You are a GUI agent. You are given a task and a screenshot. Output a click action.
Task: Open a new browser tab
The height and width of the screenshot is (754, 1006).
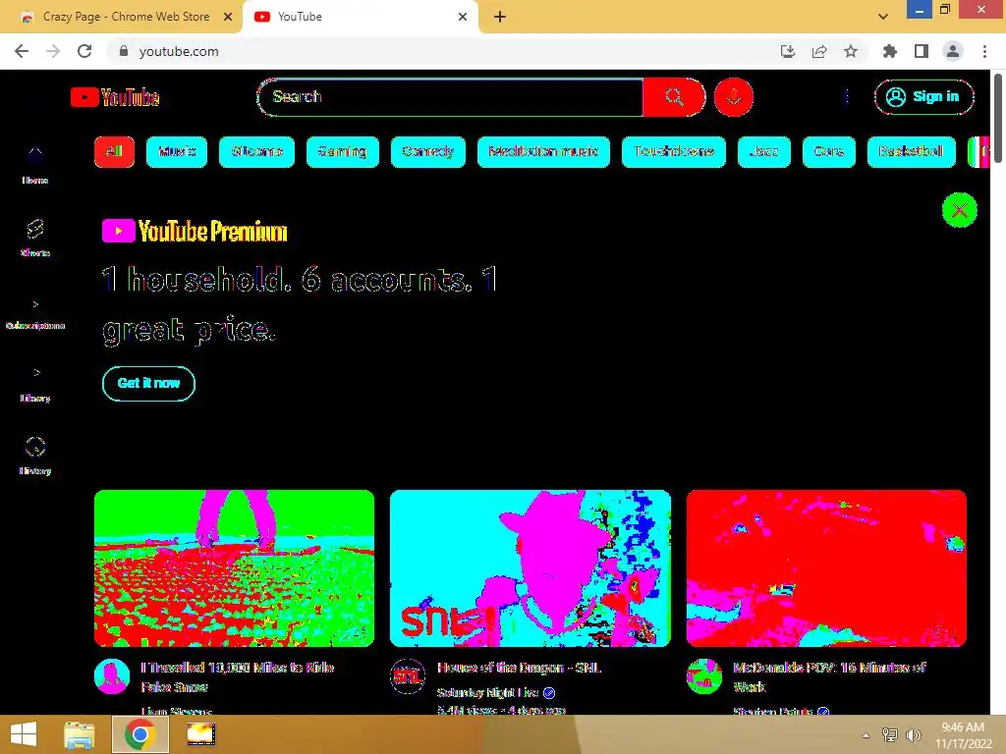(500, 17)
